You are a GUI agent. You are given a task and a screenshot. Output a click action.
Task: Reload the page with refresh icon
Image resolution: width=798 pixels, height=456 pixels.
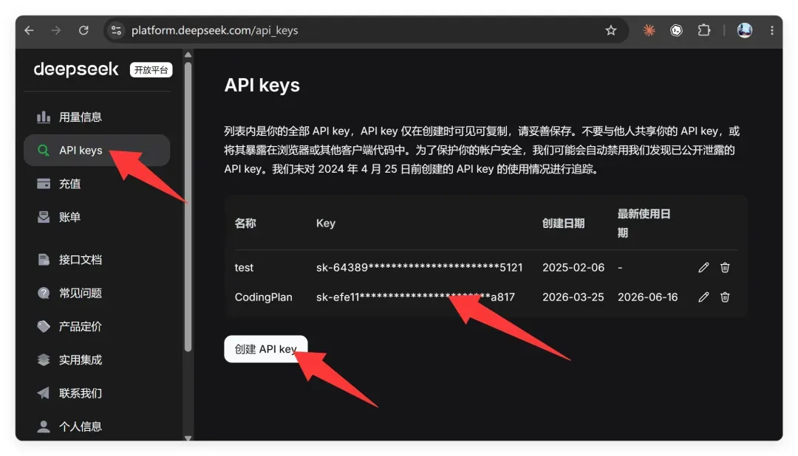[83, 30]
